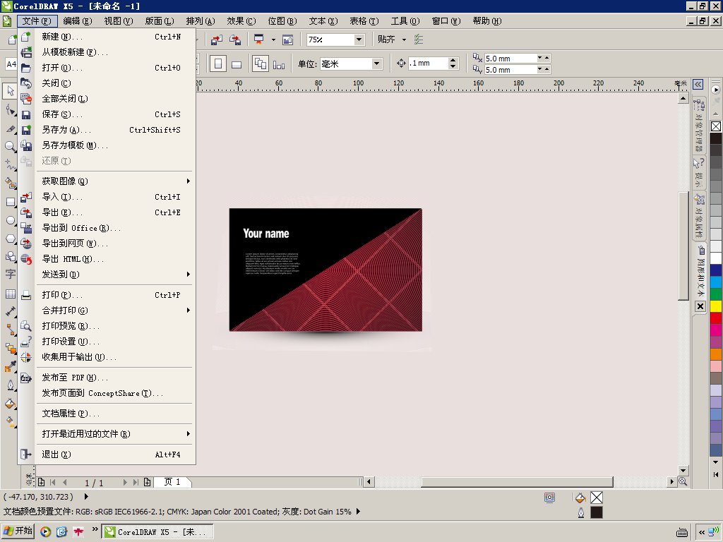Screen dimensions: 723x542
Task: Select the Text tool (字)
Action: 10,275
